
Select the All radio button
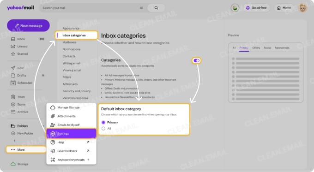[103, 129]
